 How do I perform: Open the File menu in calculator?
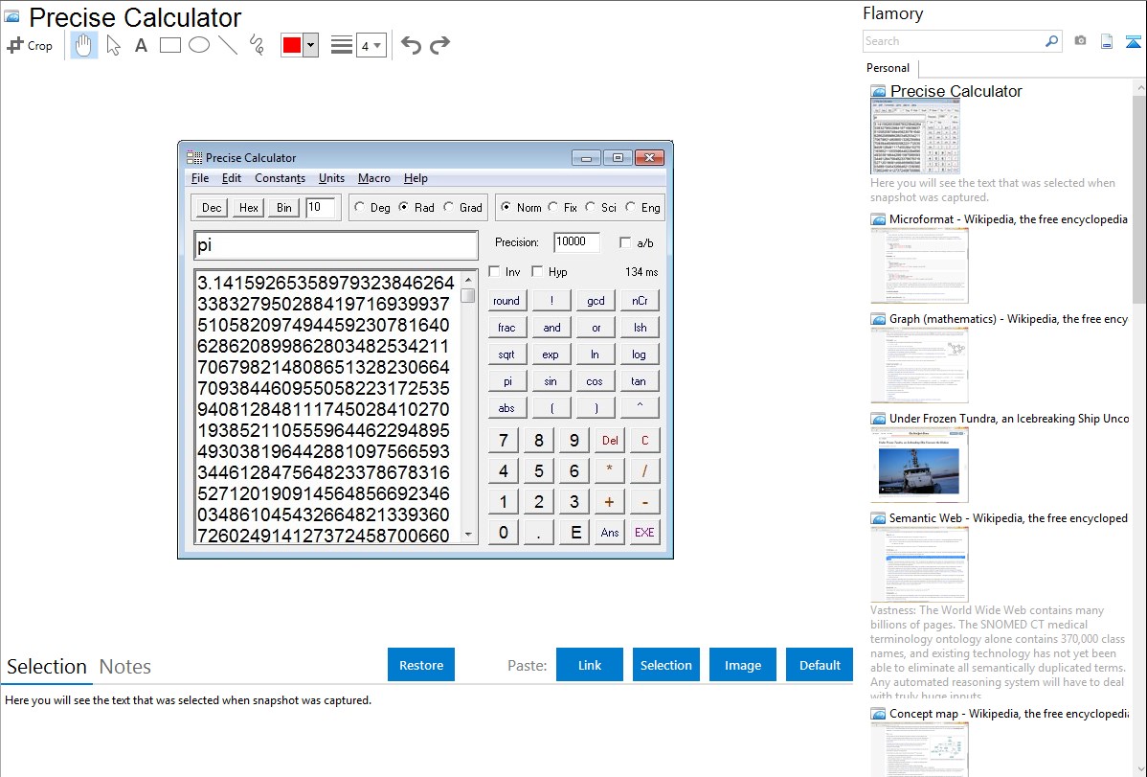pyautogui.click(x=200, y=178)
